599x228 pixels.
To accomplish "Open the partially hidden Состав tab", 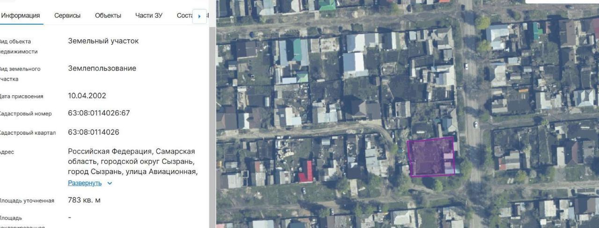I will [x=184, y=15].
